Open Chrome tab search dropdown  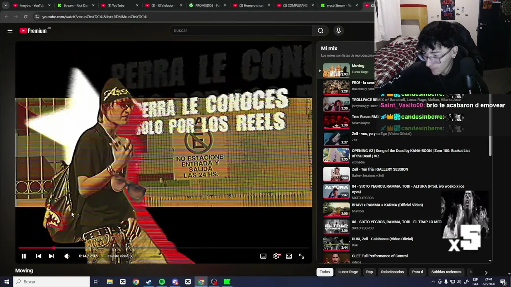click(x=6, y=6)
